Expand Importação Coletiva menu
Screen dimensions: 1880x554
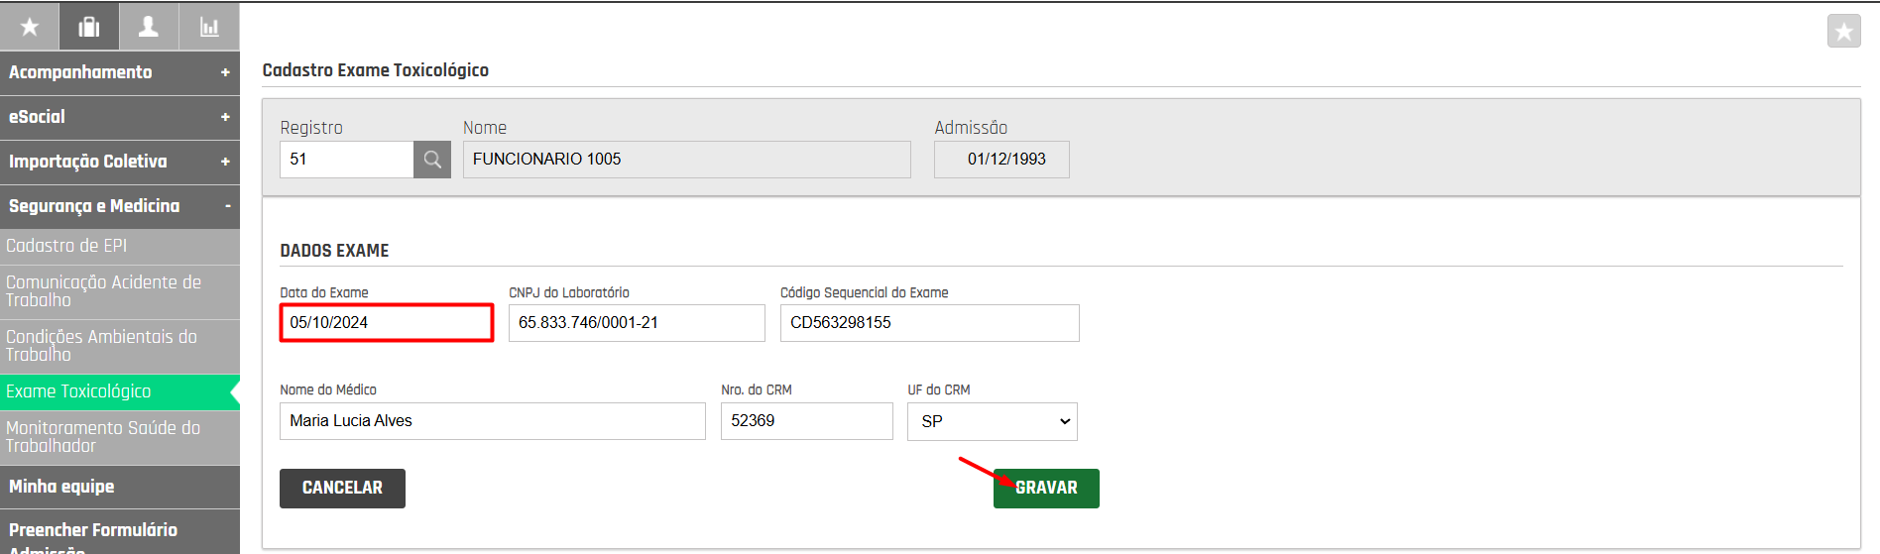pyautogui.click(x=120, y=162)
